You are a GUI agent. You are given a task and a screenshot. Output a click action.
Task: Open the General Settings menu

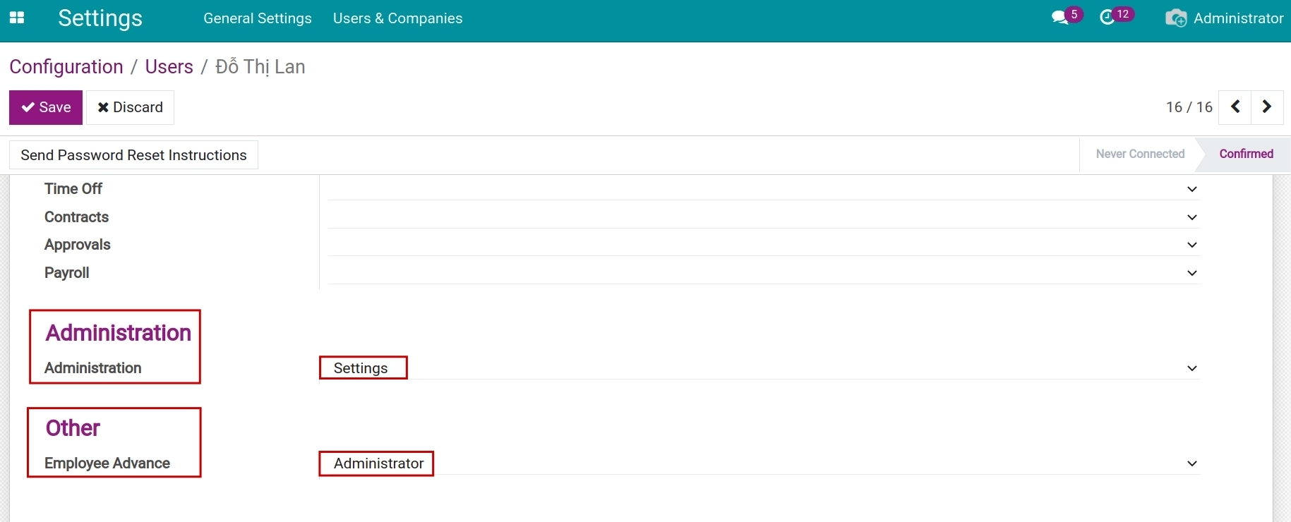tap(257, 18)
